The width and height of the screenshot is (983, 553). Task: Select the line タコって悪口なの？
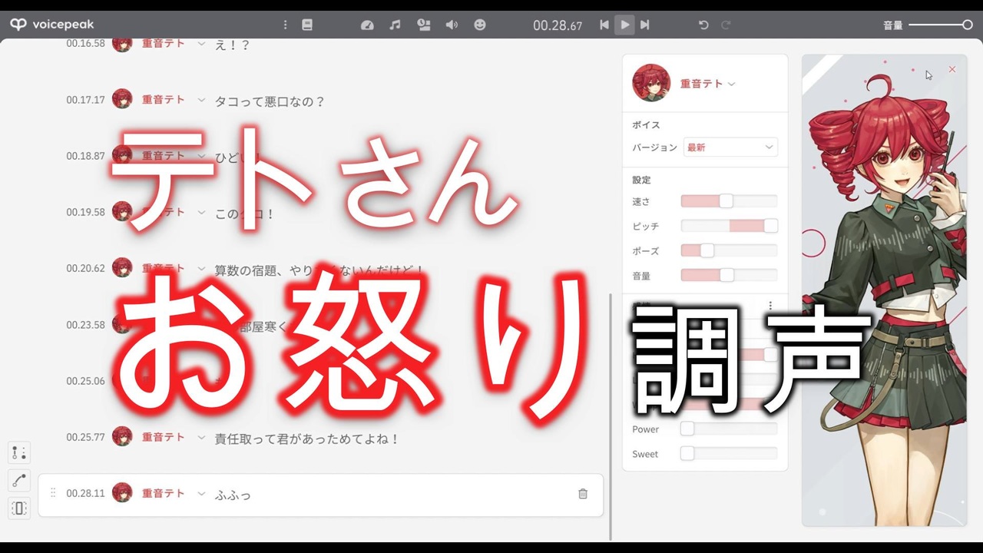(x=270, y=101)
